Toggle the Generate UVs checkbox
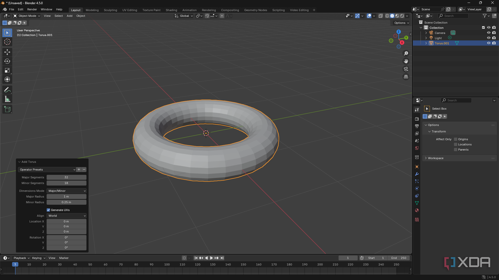The width and height of the screenshot is (499, 280). pyautogui.click(x=48, y=210)
